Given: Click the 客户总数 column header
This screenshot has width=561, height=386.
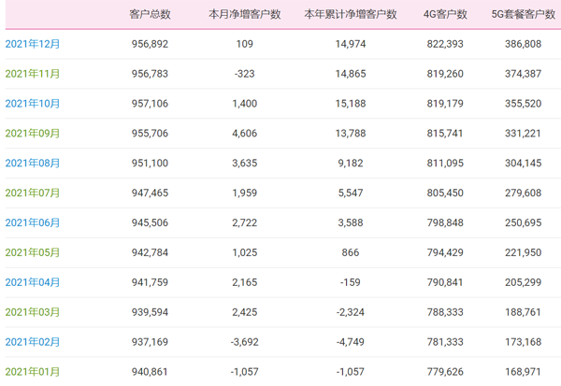Looking at the screenshot, I should [x=150, y=14].
